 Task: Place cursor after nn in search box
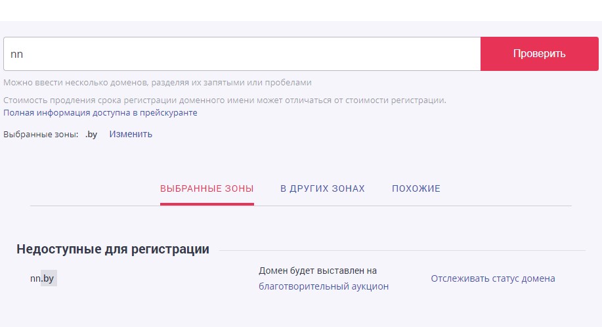click(x=24, y=54)
